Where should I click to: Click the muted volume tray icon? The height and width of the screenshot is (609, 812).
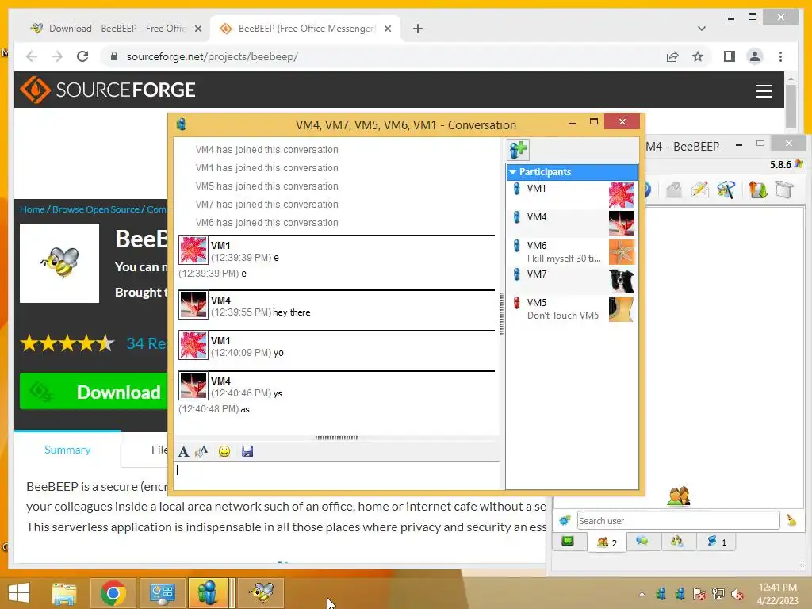click(x=737, y=594)
